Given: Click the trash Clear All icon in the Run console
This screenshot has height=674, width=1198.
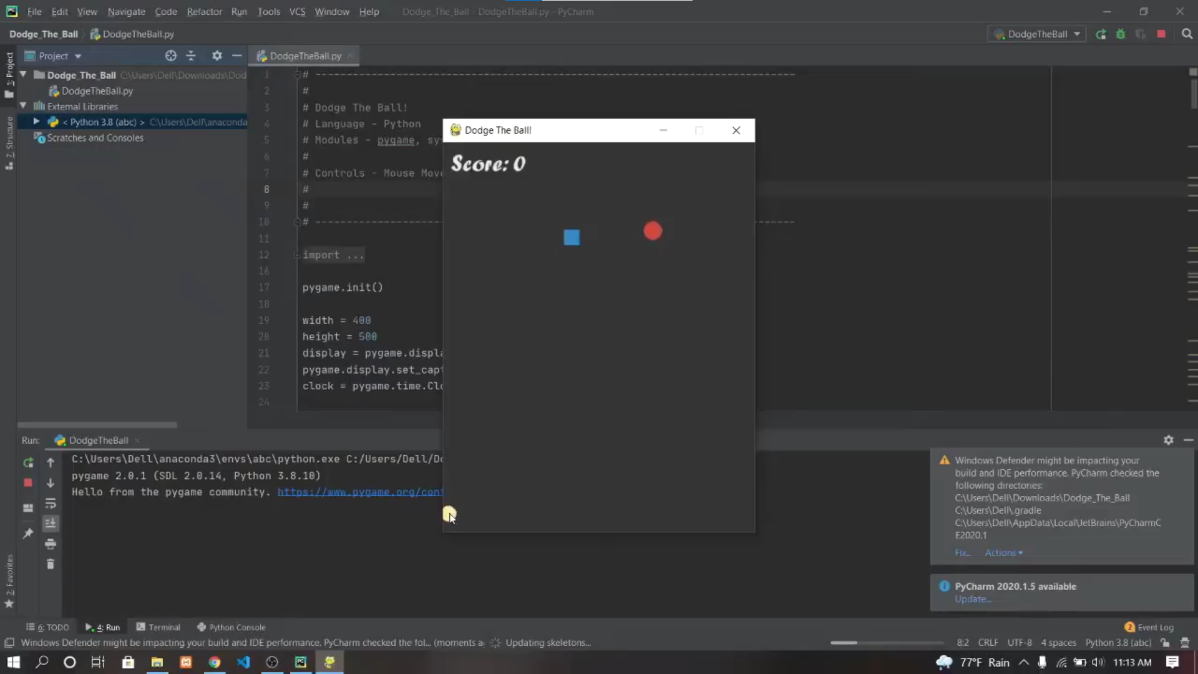Looking at the screenshot, I should pyautogui.click(x=51, y=564).
